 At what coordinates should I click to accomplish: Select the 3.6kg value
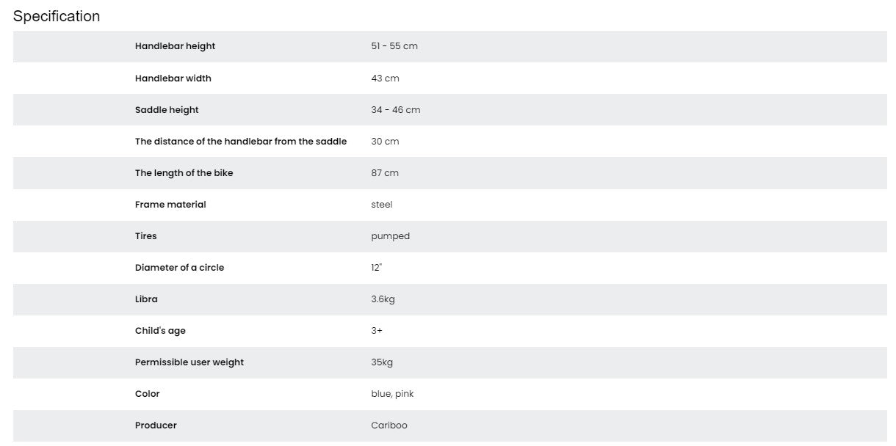(383, 299)
